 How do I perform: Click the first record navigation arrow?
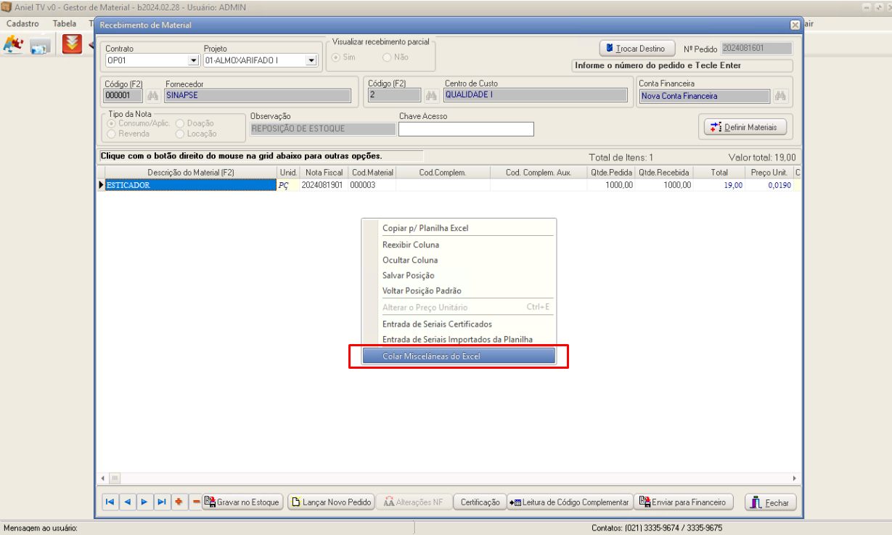point(110,502)
